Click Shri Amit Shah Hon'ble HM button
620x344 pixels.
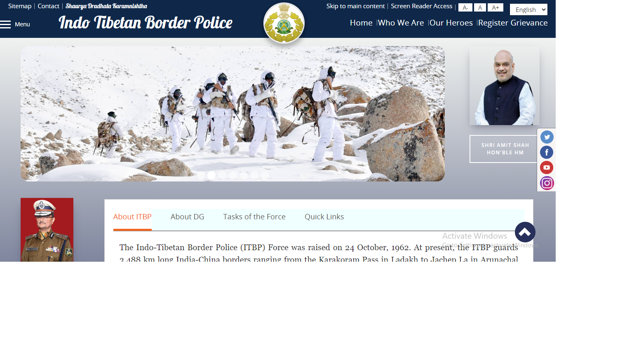click(505, 149)
